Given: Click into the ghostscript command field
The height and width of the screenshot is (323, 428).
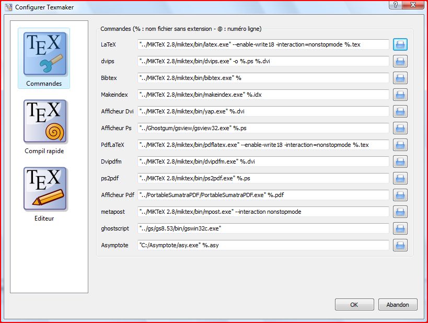Looking at the screenshot, I should tap(263, 228).
